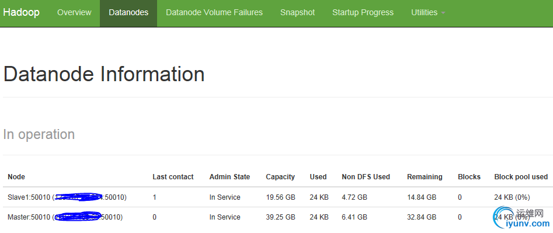Click the Datanode Information heading

(104, 74)
